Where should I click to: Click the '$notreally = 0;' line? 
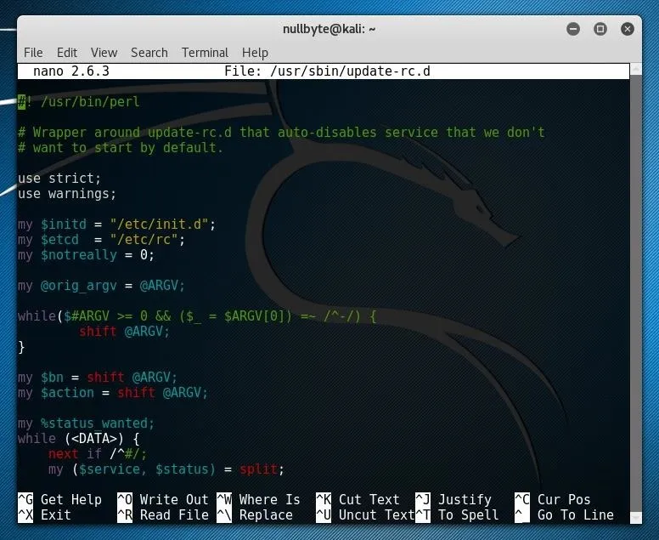point(86,255)
